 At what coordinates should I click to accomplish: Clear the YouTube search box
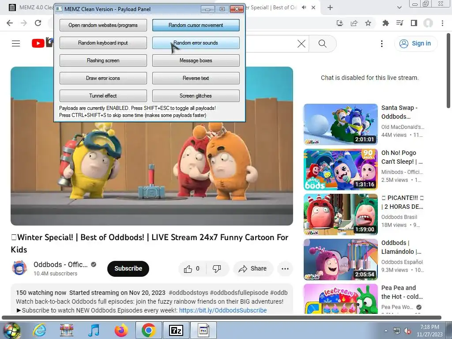coord(301,44)
